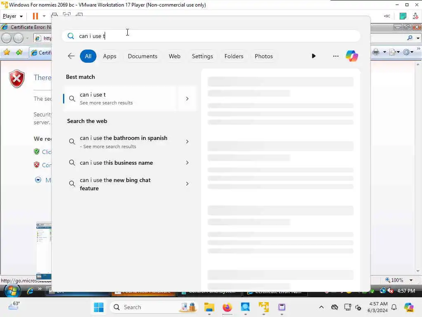Image resolution: width=422 pixels, height=317 pixels.
Task: Open IE zoom level 100% control
Action: [x=399, y=280]
